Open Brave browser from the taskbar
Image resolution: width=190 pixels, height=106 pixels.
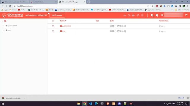coord(108,104)
